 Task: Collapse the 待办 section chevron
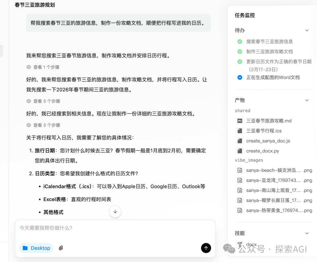307,30
